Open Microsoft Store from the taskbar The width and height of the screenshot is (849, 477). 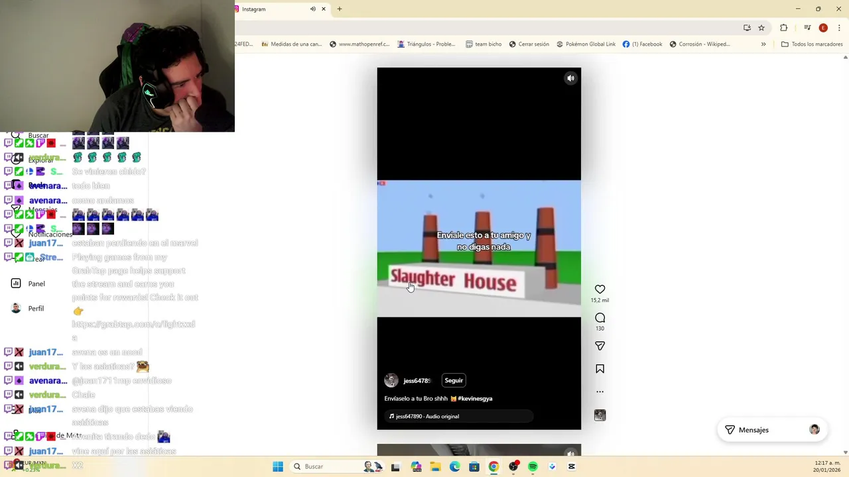coord(474,466)
